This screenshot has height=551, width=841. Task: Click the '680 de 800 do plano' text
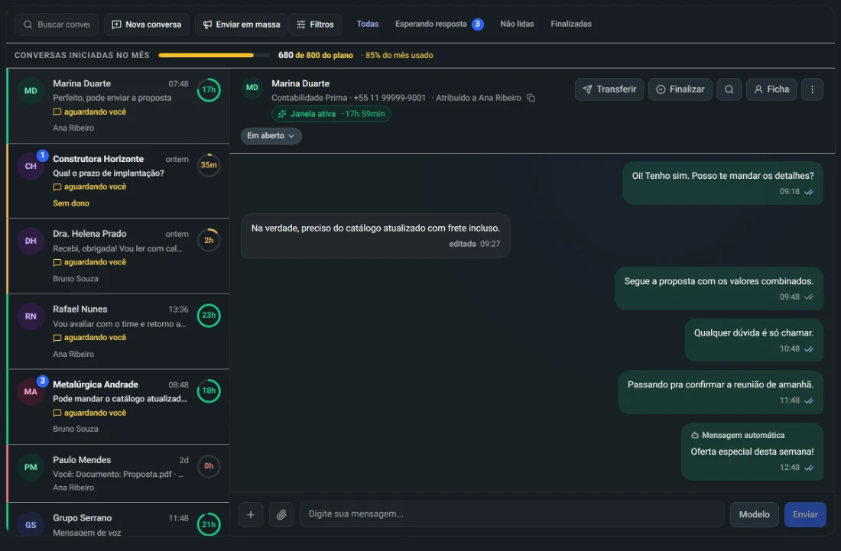[315, 55]
